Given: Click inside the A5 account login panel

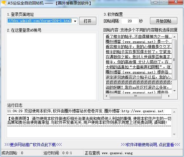Looking at the screenshot, I should (51, 66).
